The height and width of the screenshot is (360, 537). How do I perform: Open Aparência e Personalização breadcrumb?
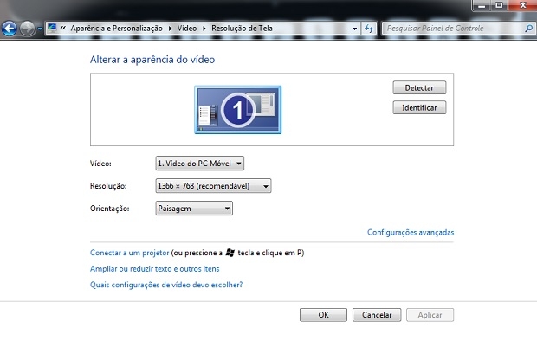(x=116, y=28)
